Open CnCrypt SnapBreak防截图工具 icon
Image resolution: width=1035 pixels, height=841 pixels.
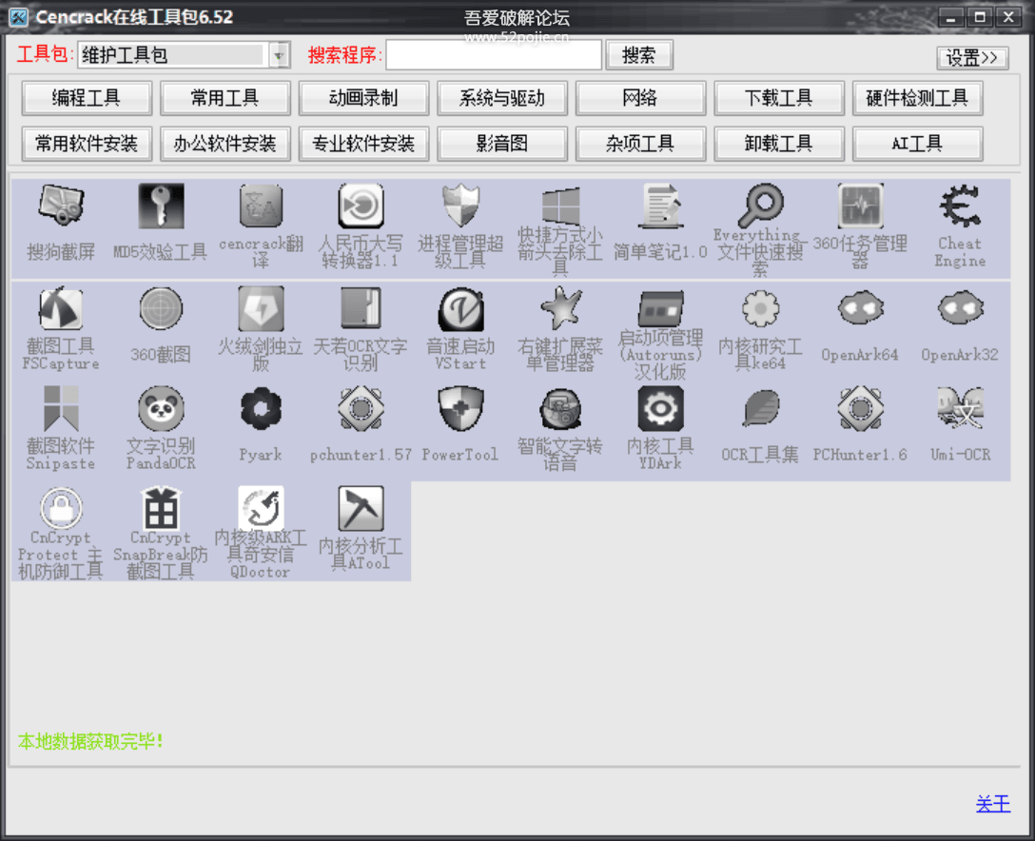[161, 508]
